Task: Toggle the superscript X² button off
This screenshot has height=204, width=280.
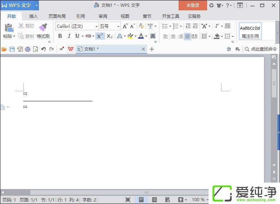Action: 100,36
